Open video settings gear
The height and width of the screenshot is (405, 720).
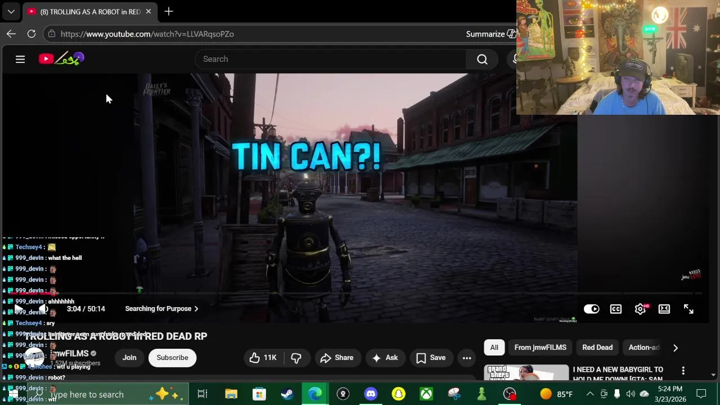640,309
